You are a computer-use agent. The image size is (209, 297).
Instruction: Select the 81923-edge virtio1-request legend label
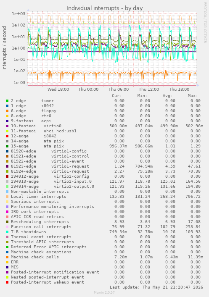[50, 166]
